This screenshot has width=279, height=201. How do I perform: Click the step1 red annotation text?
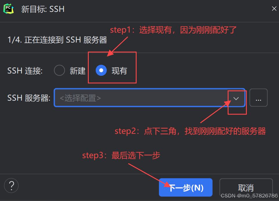[x=173, y=30]
